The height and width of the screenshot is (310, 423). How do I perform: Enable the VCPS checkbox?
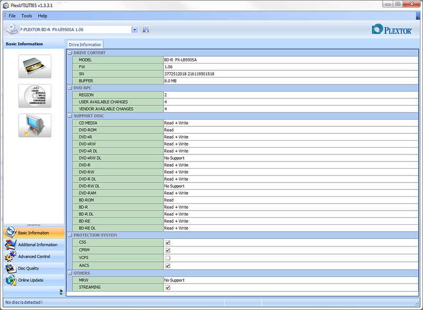pos(168,258)
